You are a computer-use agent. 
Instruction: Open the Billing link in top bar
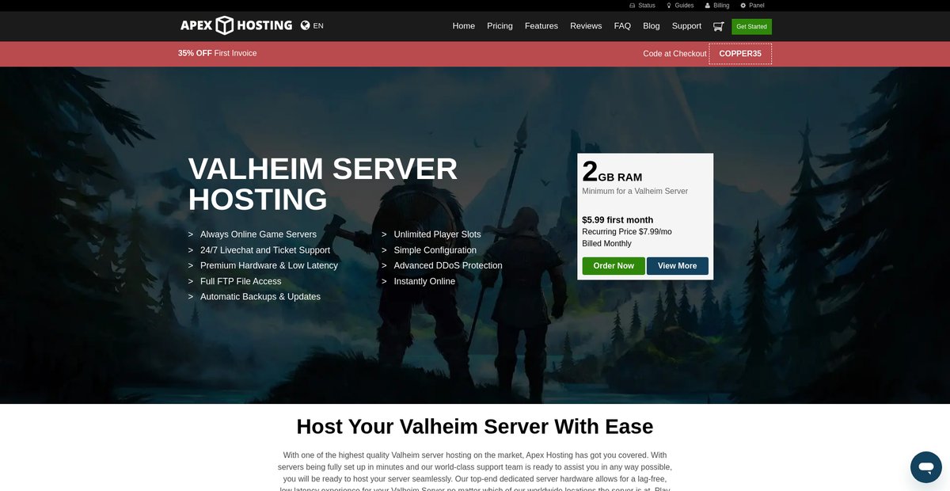(717, 6)
